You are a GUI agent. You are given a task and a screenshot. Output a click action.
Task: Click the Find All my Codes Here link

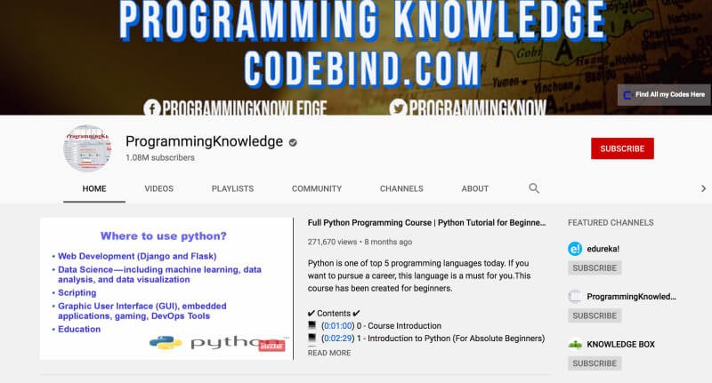click(x=664, y=95)
